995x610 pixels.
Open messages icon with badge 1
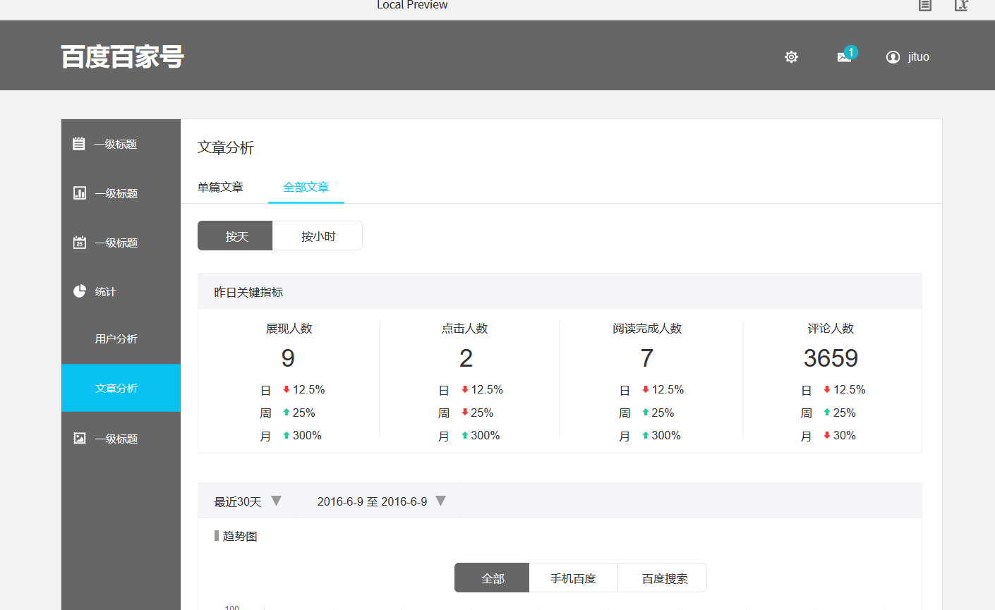(x=846, y=56)
